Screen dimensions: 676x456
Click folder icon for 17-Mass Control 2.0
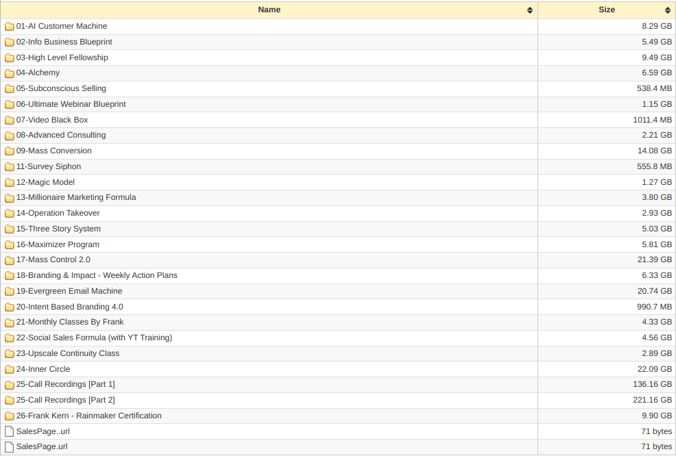click(10, 260)
